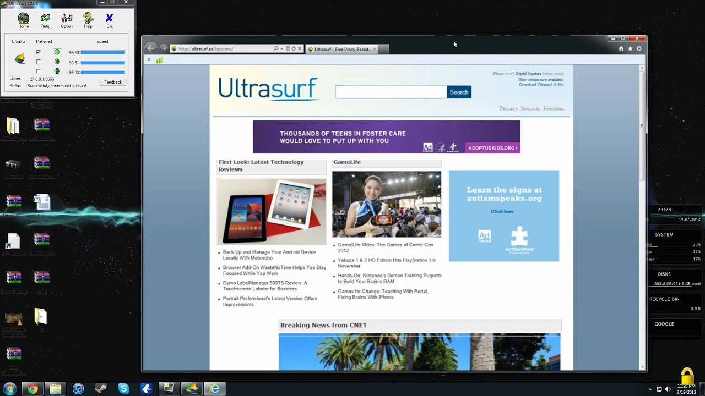
Task: Open Google Chrome from the taskbar
Action: [x=32, y=389]
